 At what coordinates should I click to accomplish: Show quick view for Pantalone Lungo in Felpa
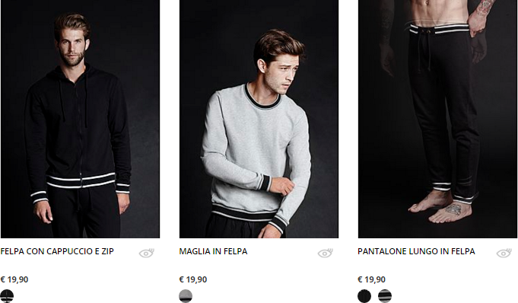coord(504,253)
